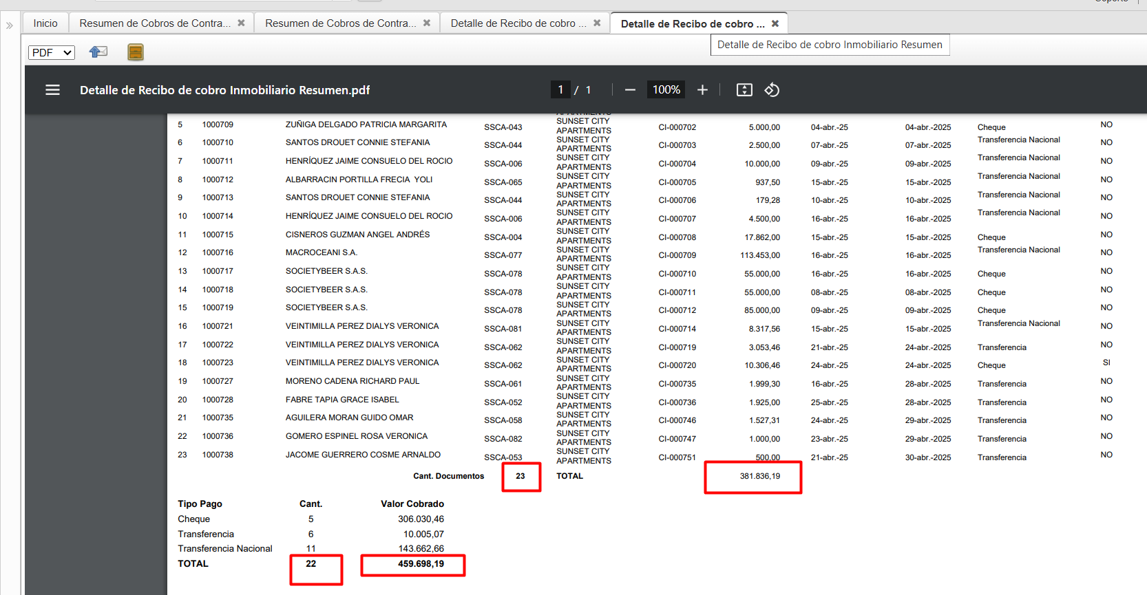
Task: Close the first Resumen de Cobros tab
Action: tap(241, 23)
